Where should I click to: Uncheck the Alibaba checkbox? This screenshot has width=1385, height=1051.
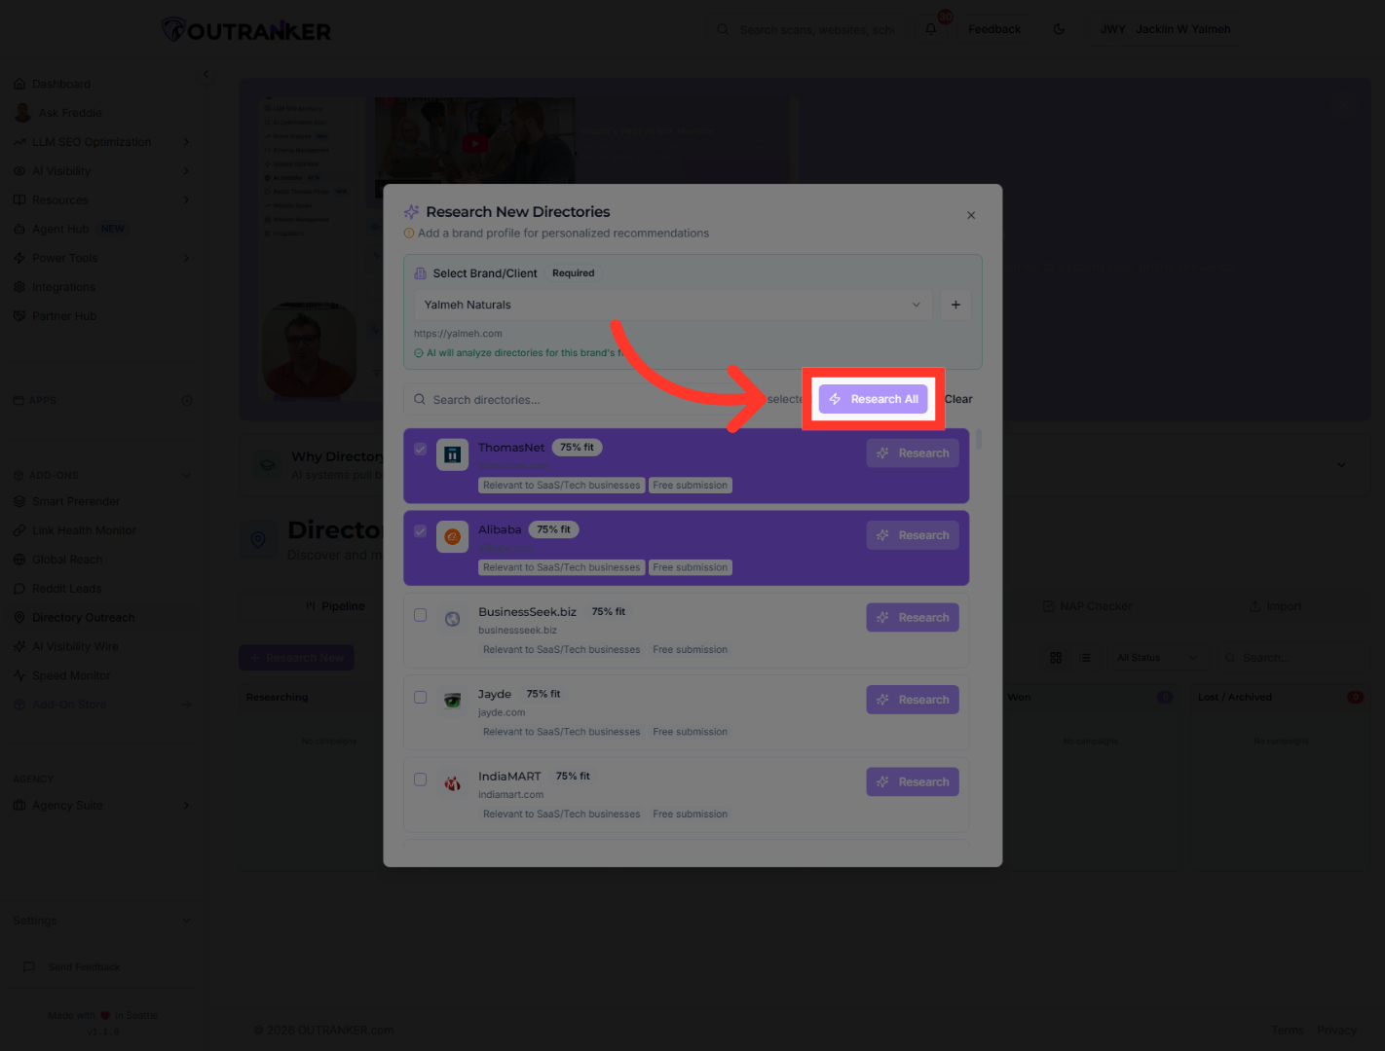pyautogui.click(x=420, y=531)
